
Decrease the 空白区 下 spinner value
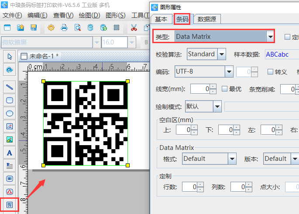coord(237,132)
